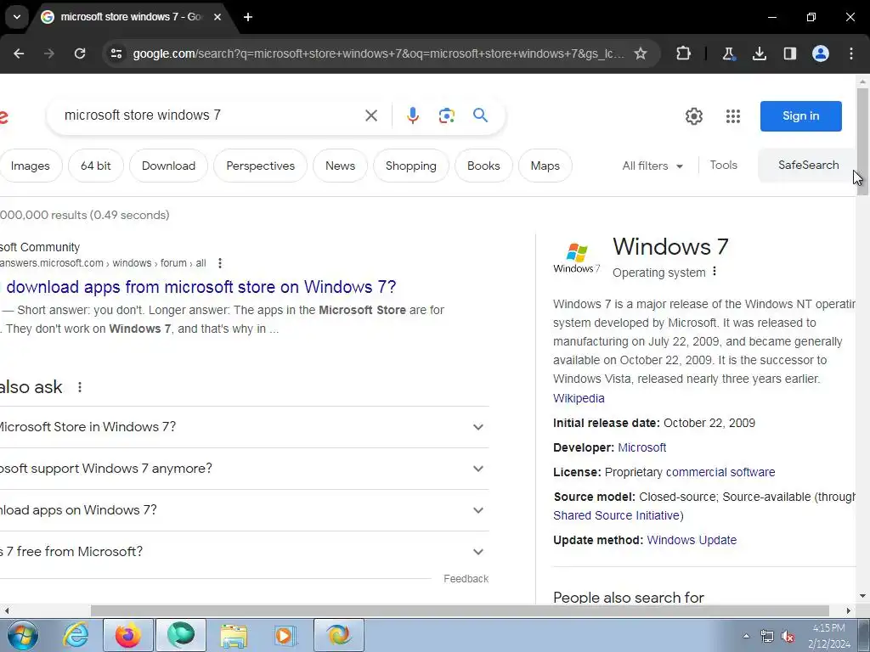This screenshot has height=652, width=870.
Task: Click the magnifier search button
Action: (481, 115)
